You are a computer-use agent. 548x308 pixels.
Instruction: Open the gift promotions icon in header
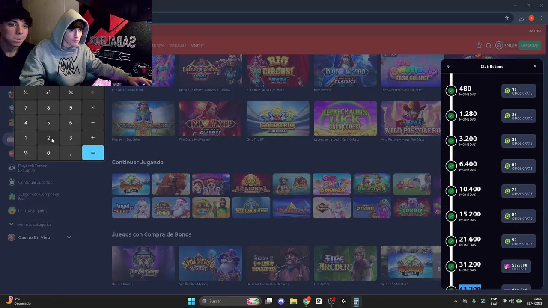479,45
